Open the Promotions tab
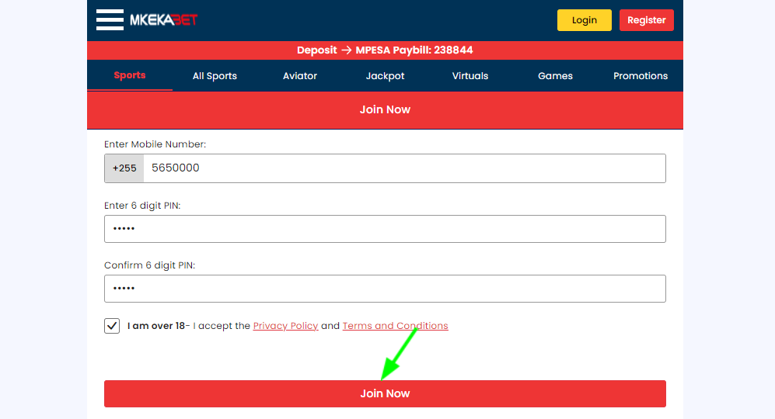The height and width of the screenshot is (419, 775). [641, 76]
